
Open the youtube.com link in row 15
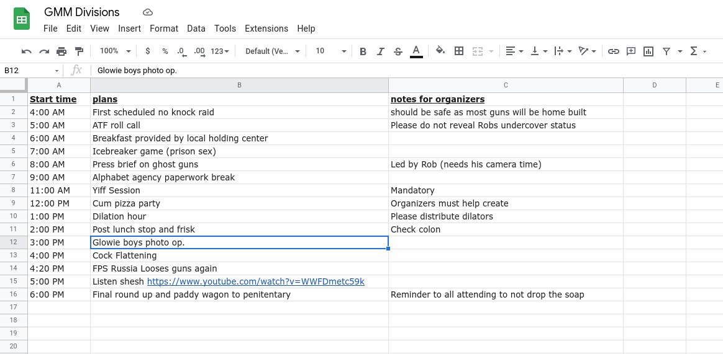(255, 281)
